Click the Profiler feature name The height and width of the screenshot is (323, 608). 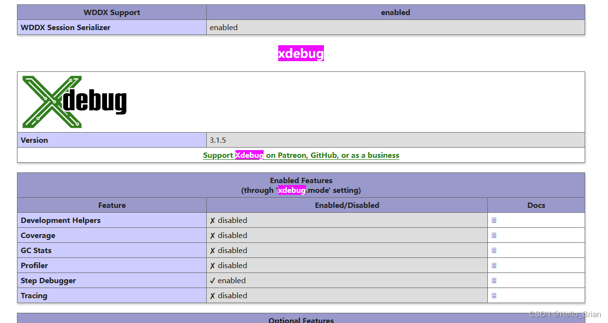(35, 266)
